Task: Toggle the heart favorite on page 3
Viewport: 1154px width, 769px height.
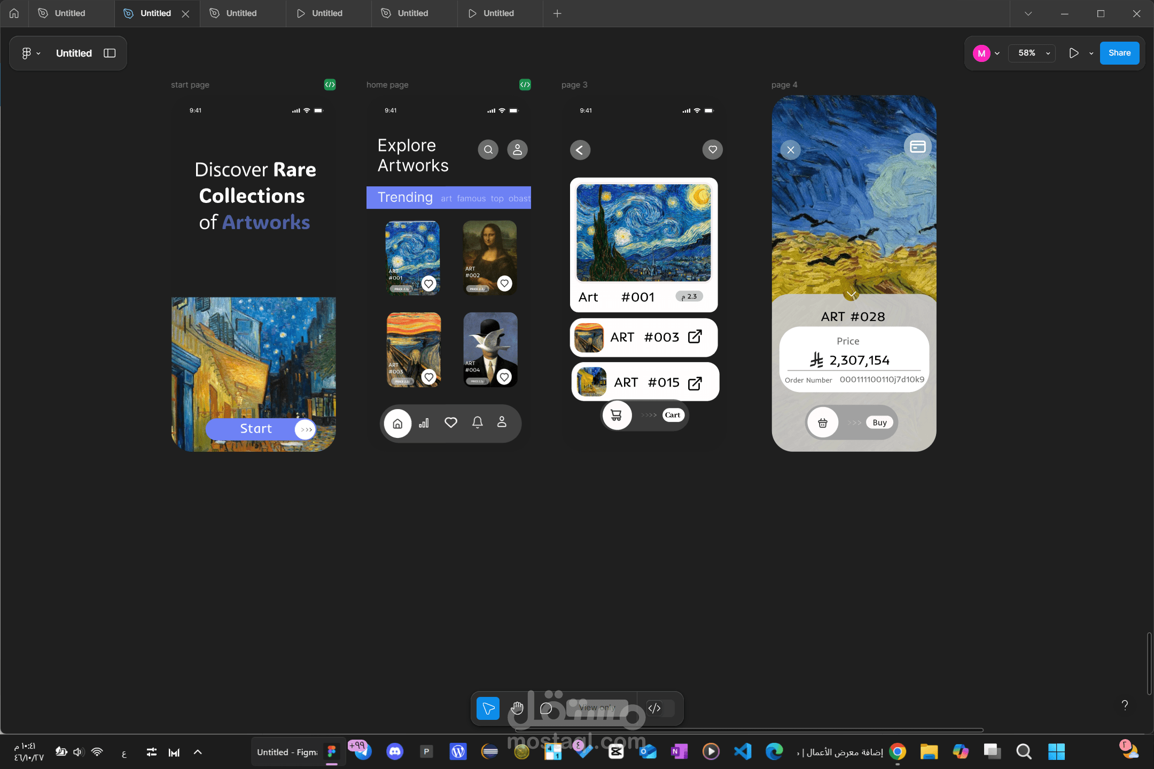Action: click(713, 150)
